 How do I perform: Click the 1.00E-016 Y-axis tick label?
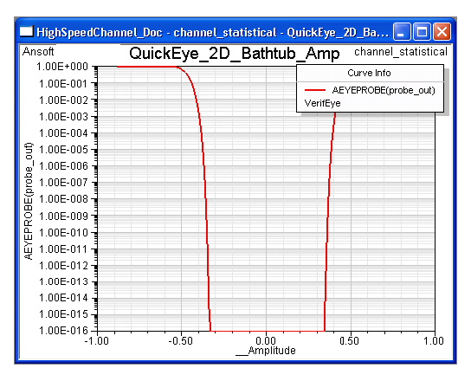tap(63, 331)
